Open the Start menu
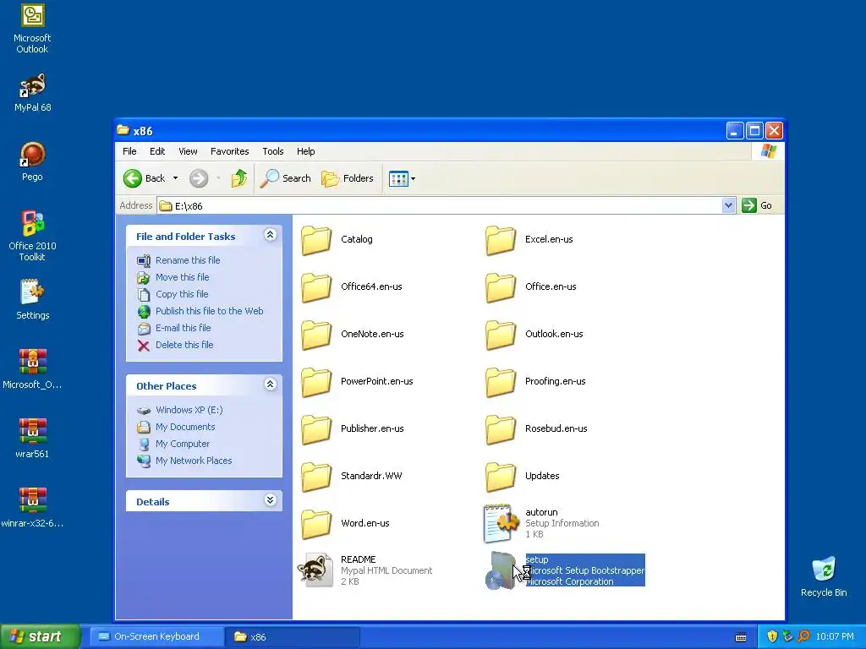The height and width of the screenshot is (649, 866). coord(41,636)
